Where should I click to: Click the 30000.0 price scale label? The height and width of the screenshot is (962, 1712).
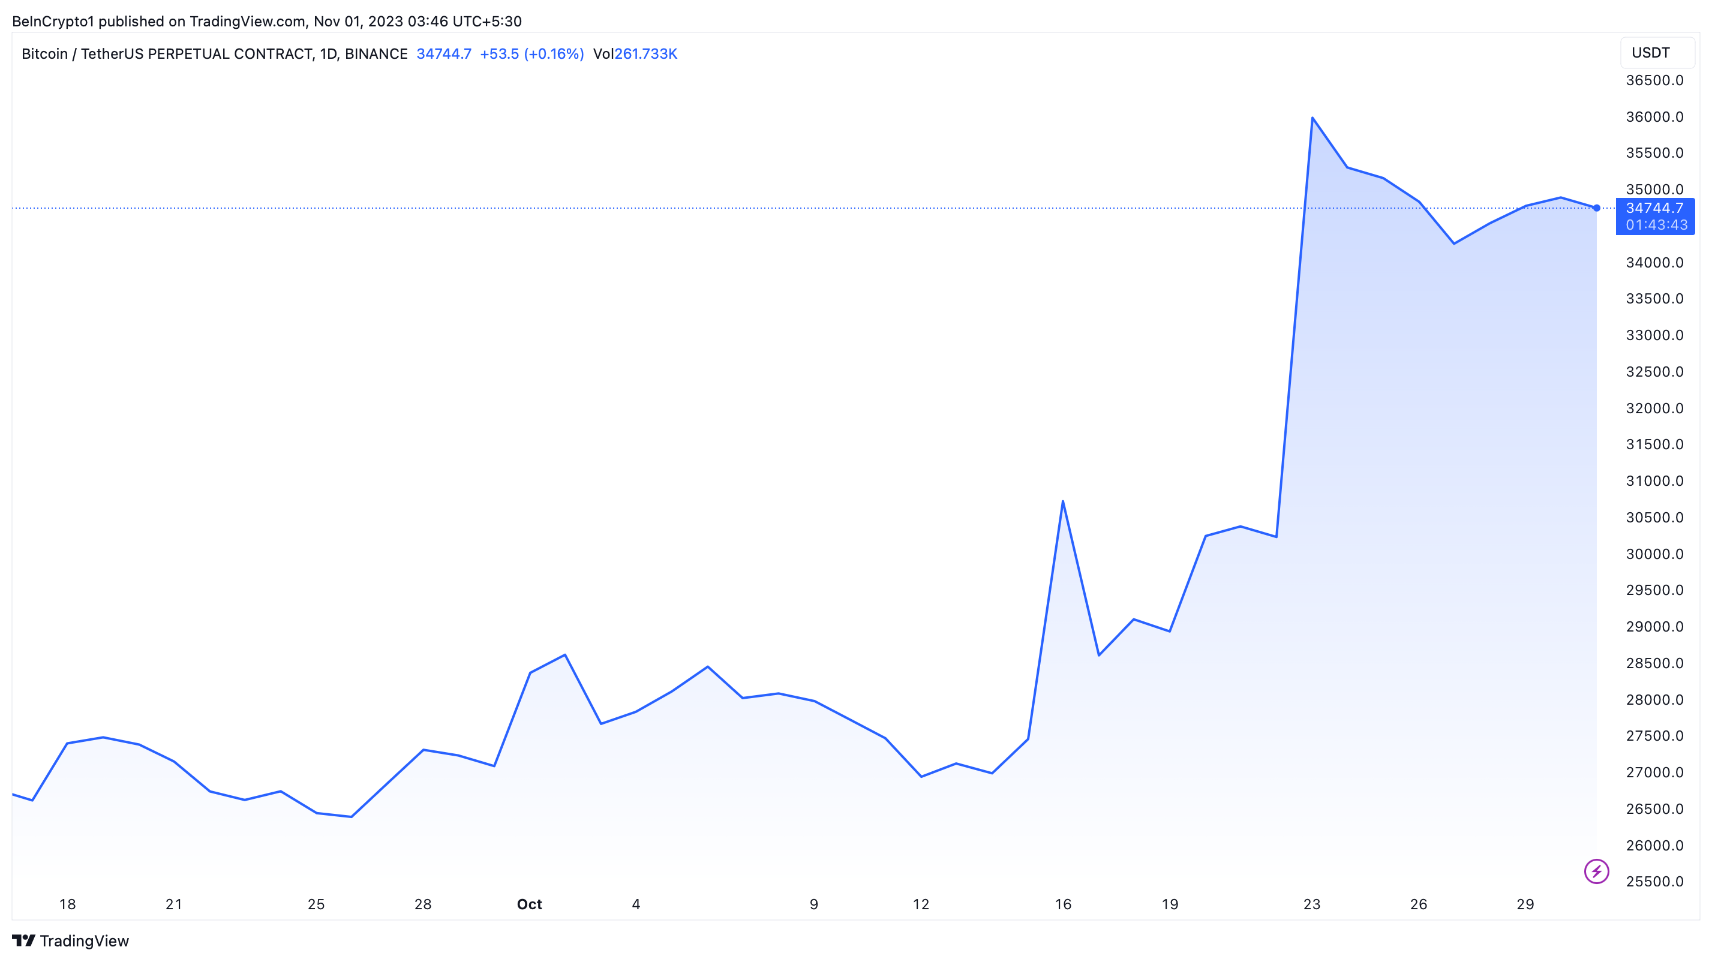coord(1654,554)
